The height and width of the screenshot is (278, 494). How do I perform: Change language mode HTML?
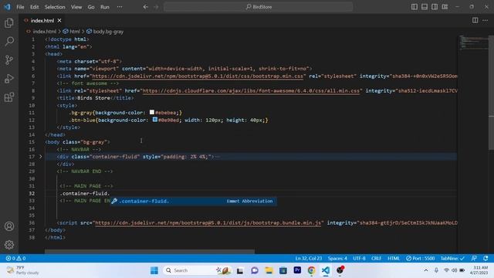click(x=394, y=258)
